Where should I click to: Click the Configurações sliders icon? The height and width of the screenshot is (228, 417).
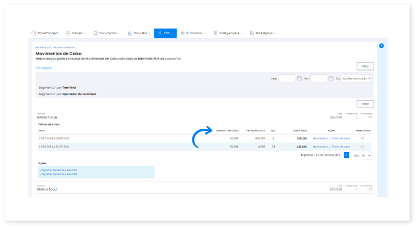pos(215,33)
